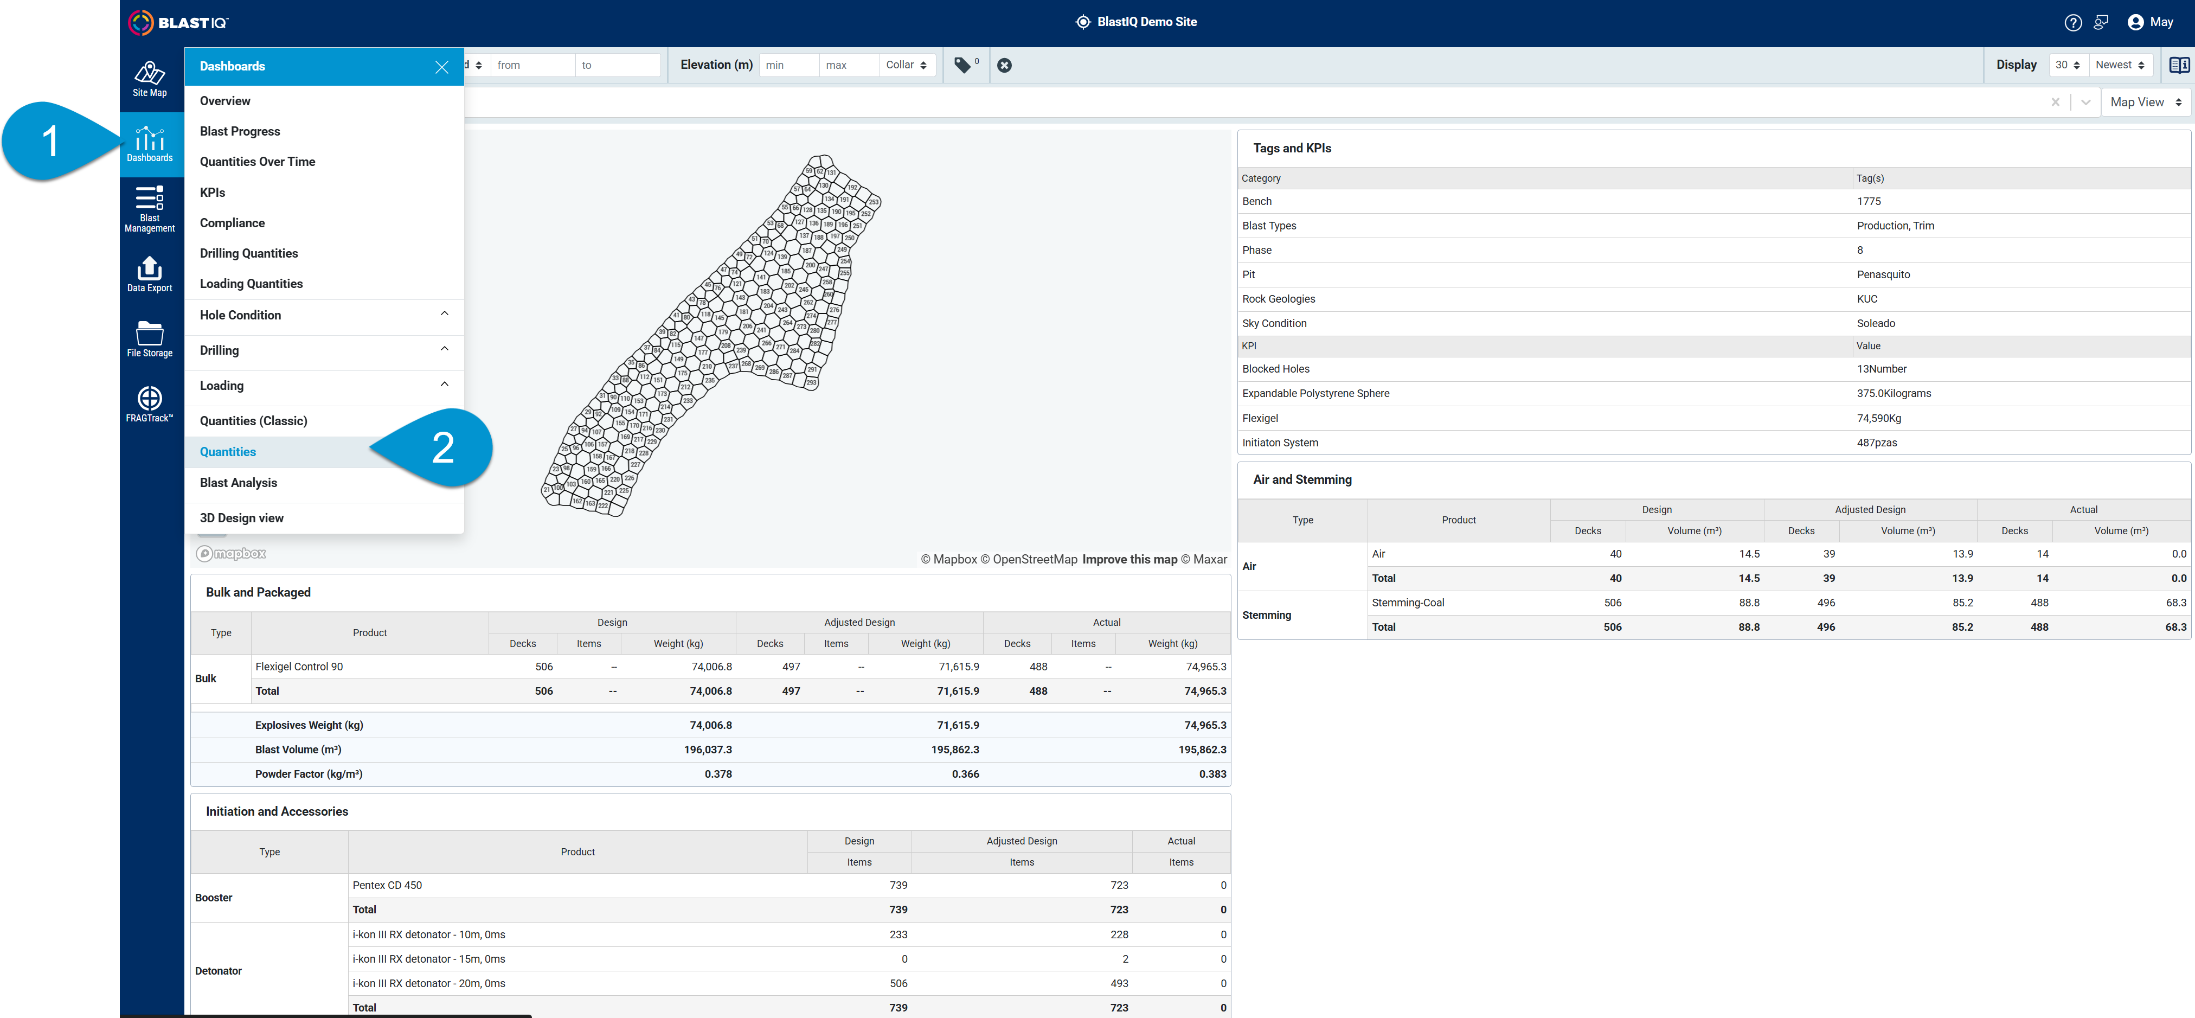
Task: Open FRAGTrack from the sidebar
Action: pos(150,404)
